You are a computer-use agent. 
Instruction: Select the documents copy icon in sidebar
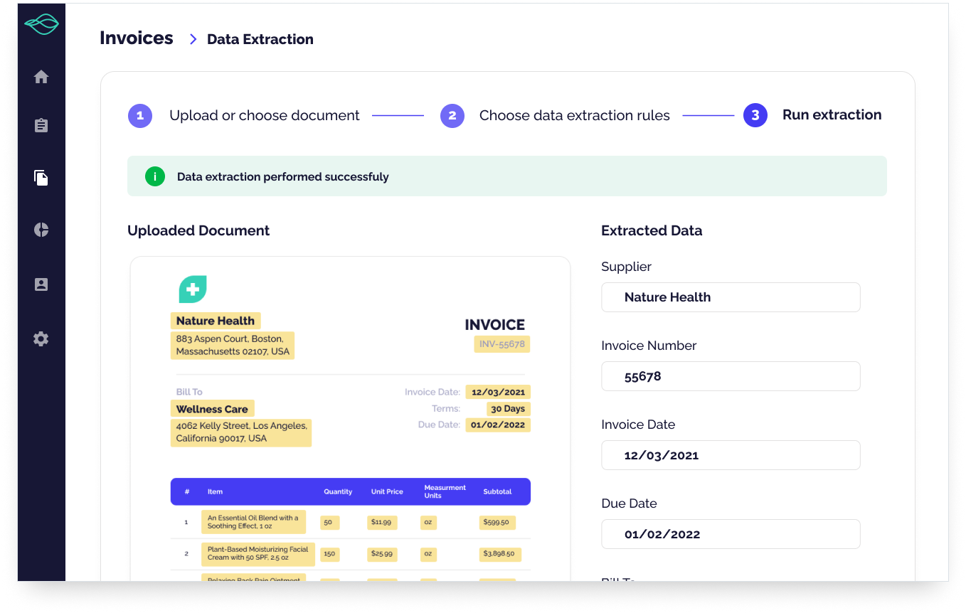tap(41, 178)
